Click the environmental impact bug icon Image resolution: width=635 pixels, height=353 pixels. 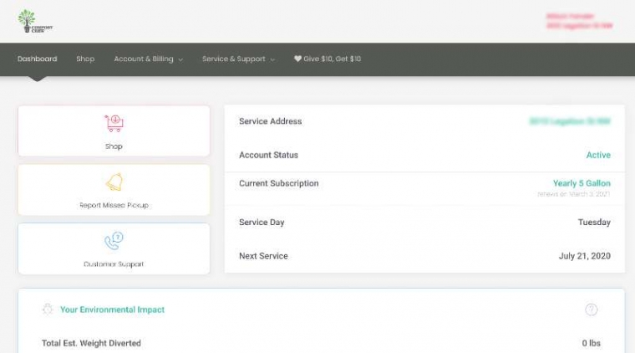(x=48, y=310)
